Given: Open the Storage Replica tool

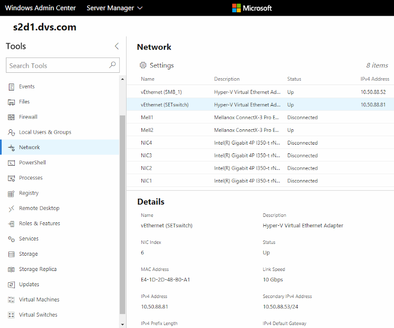Looking at the screenshot, I should [x=38, y=269].
